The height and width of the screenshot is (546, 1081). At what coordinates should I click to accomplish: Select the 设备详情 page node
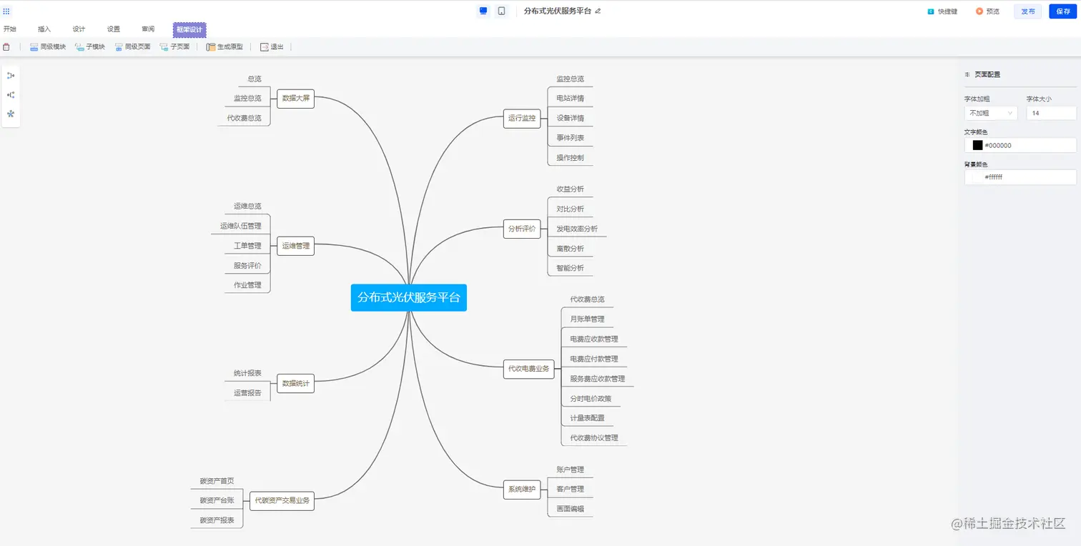pos(571,118)
